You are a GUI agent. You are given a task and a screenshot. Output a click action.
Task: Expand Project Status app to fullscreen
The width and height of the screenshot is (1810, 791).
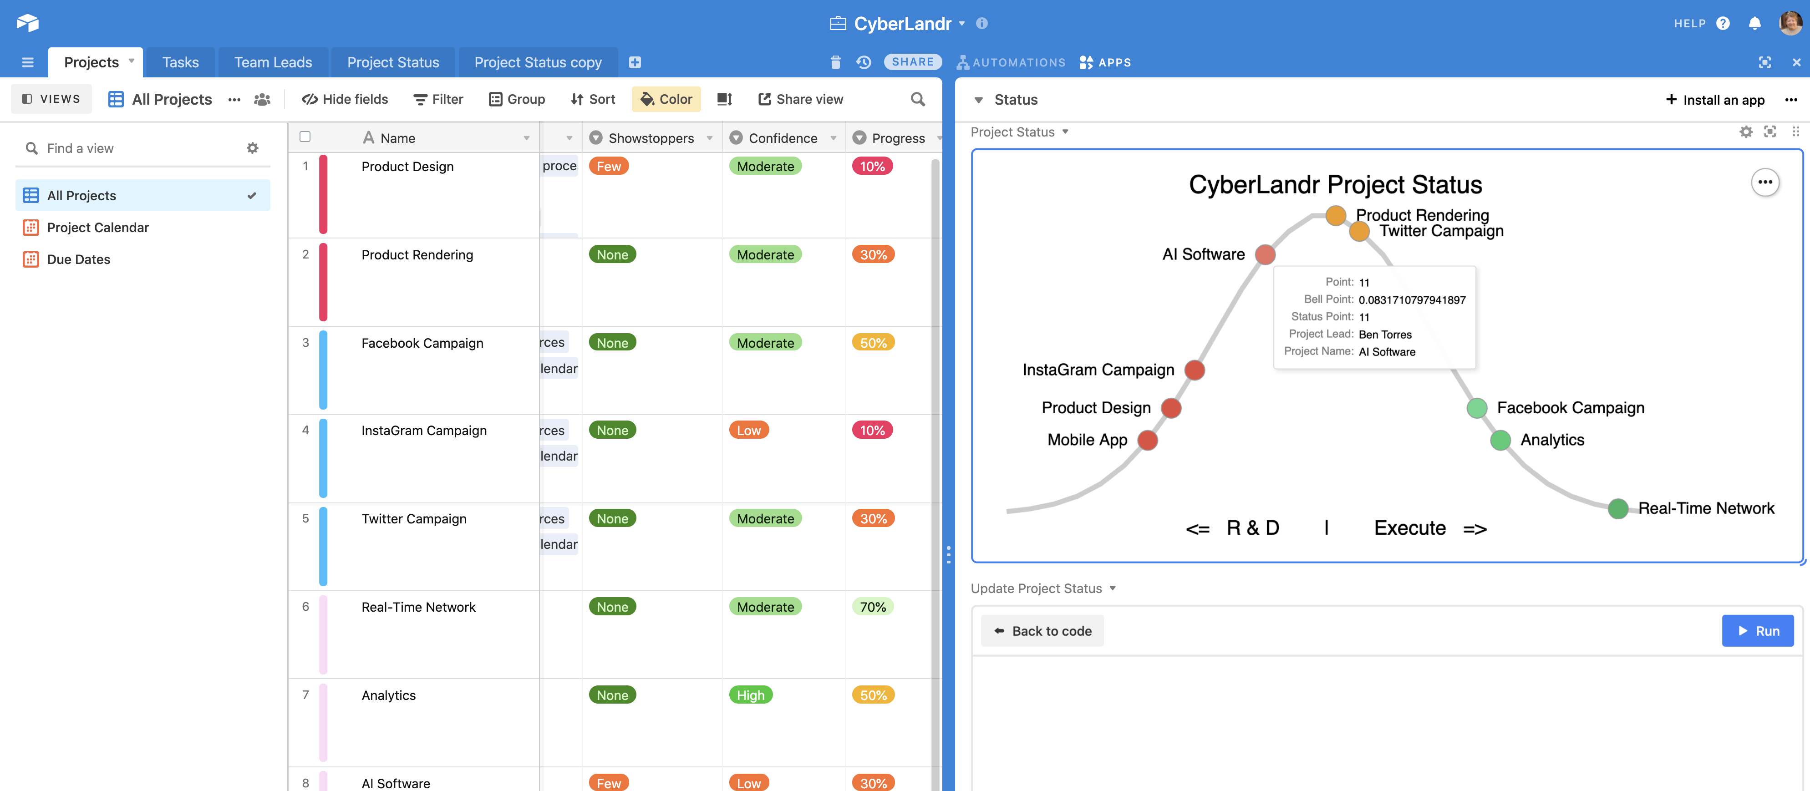click(x=1770, y=132)
